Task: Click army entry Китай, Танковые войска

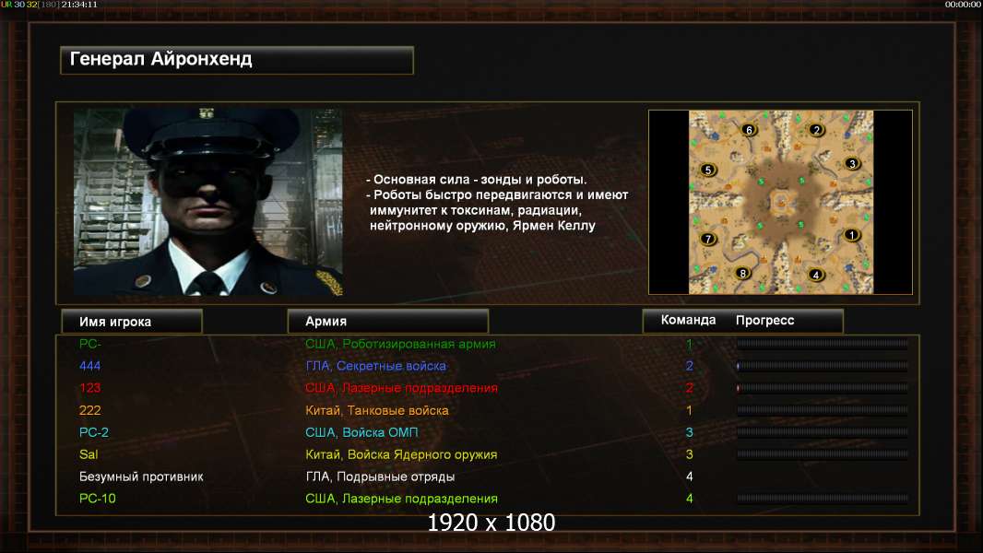Action: click(377, 410)
